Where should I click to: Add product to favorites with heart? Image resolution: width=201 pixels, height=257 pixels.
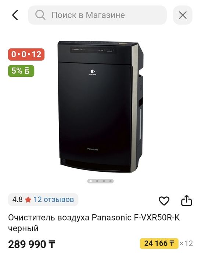click(x=164, y=200)
